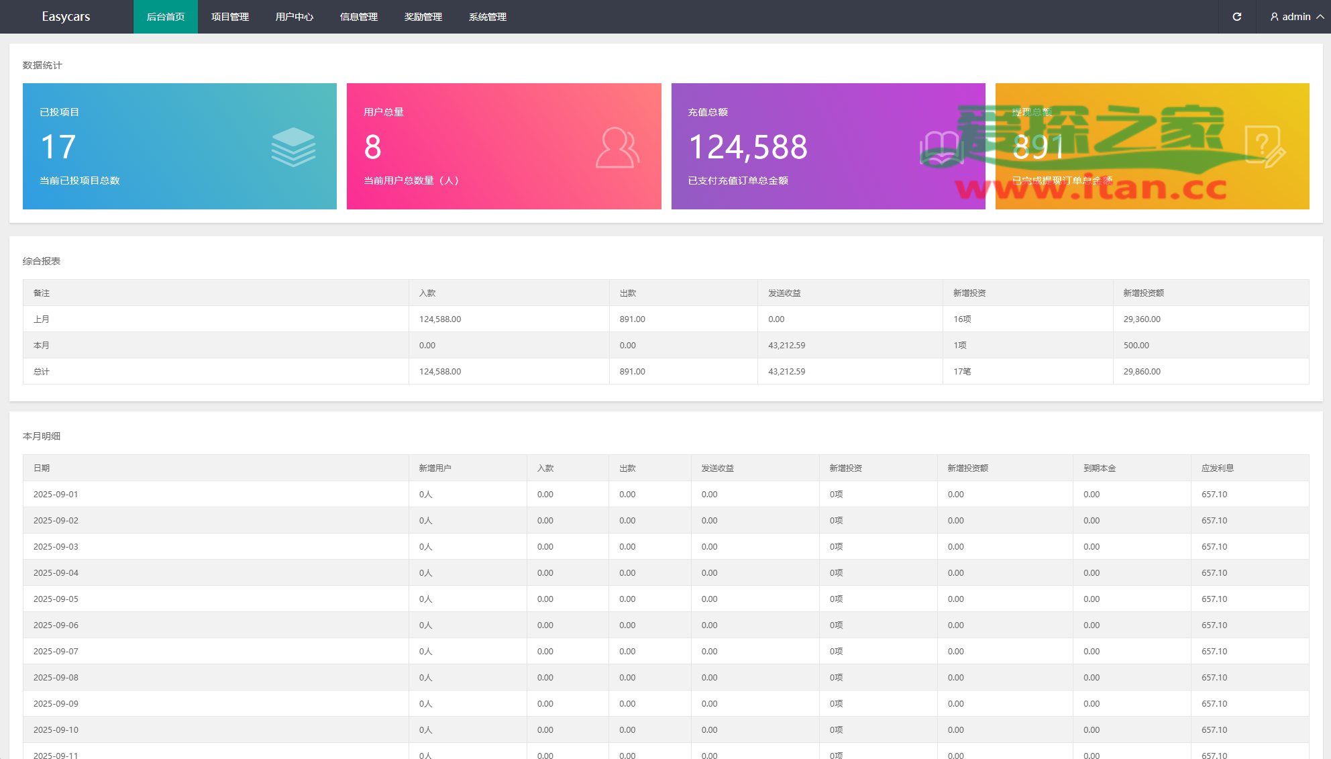Open the 系统管理 menu
Viewport: 1331px width, 759px height.
pos(487,17)
